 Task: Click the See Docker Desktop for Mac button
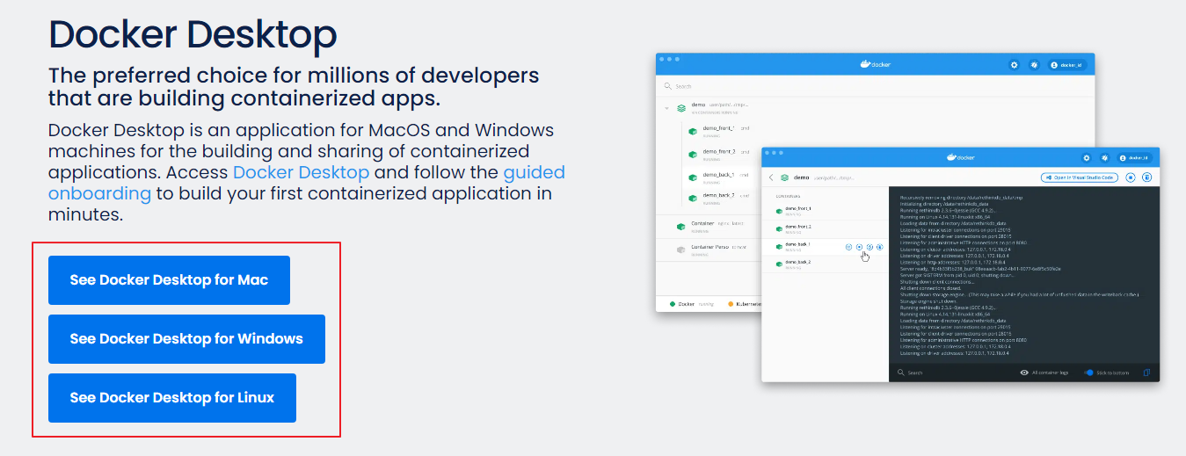pos(169,280)
